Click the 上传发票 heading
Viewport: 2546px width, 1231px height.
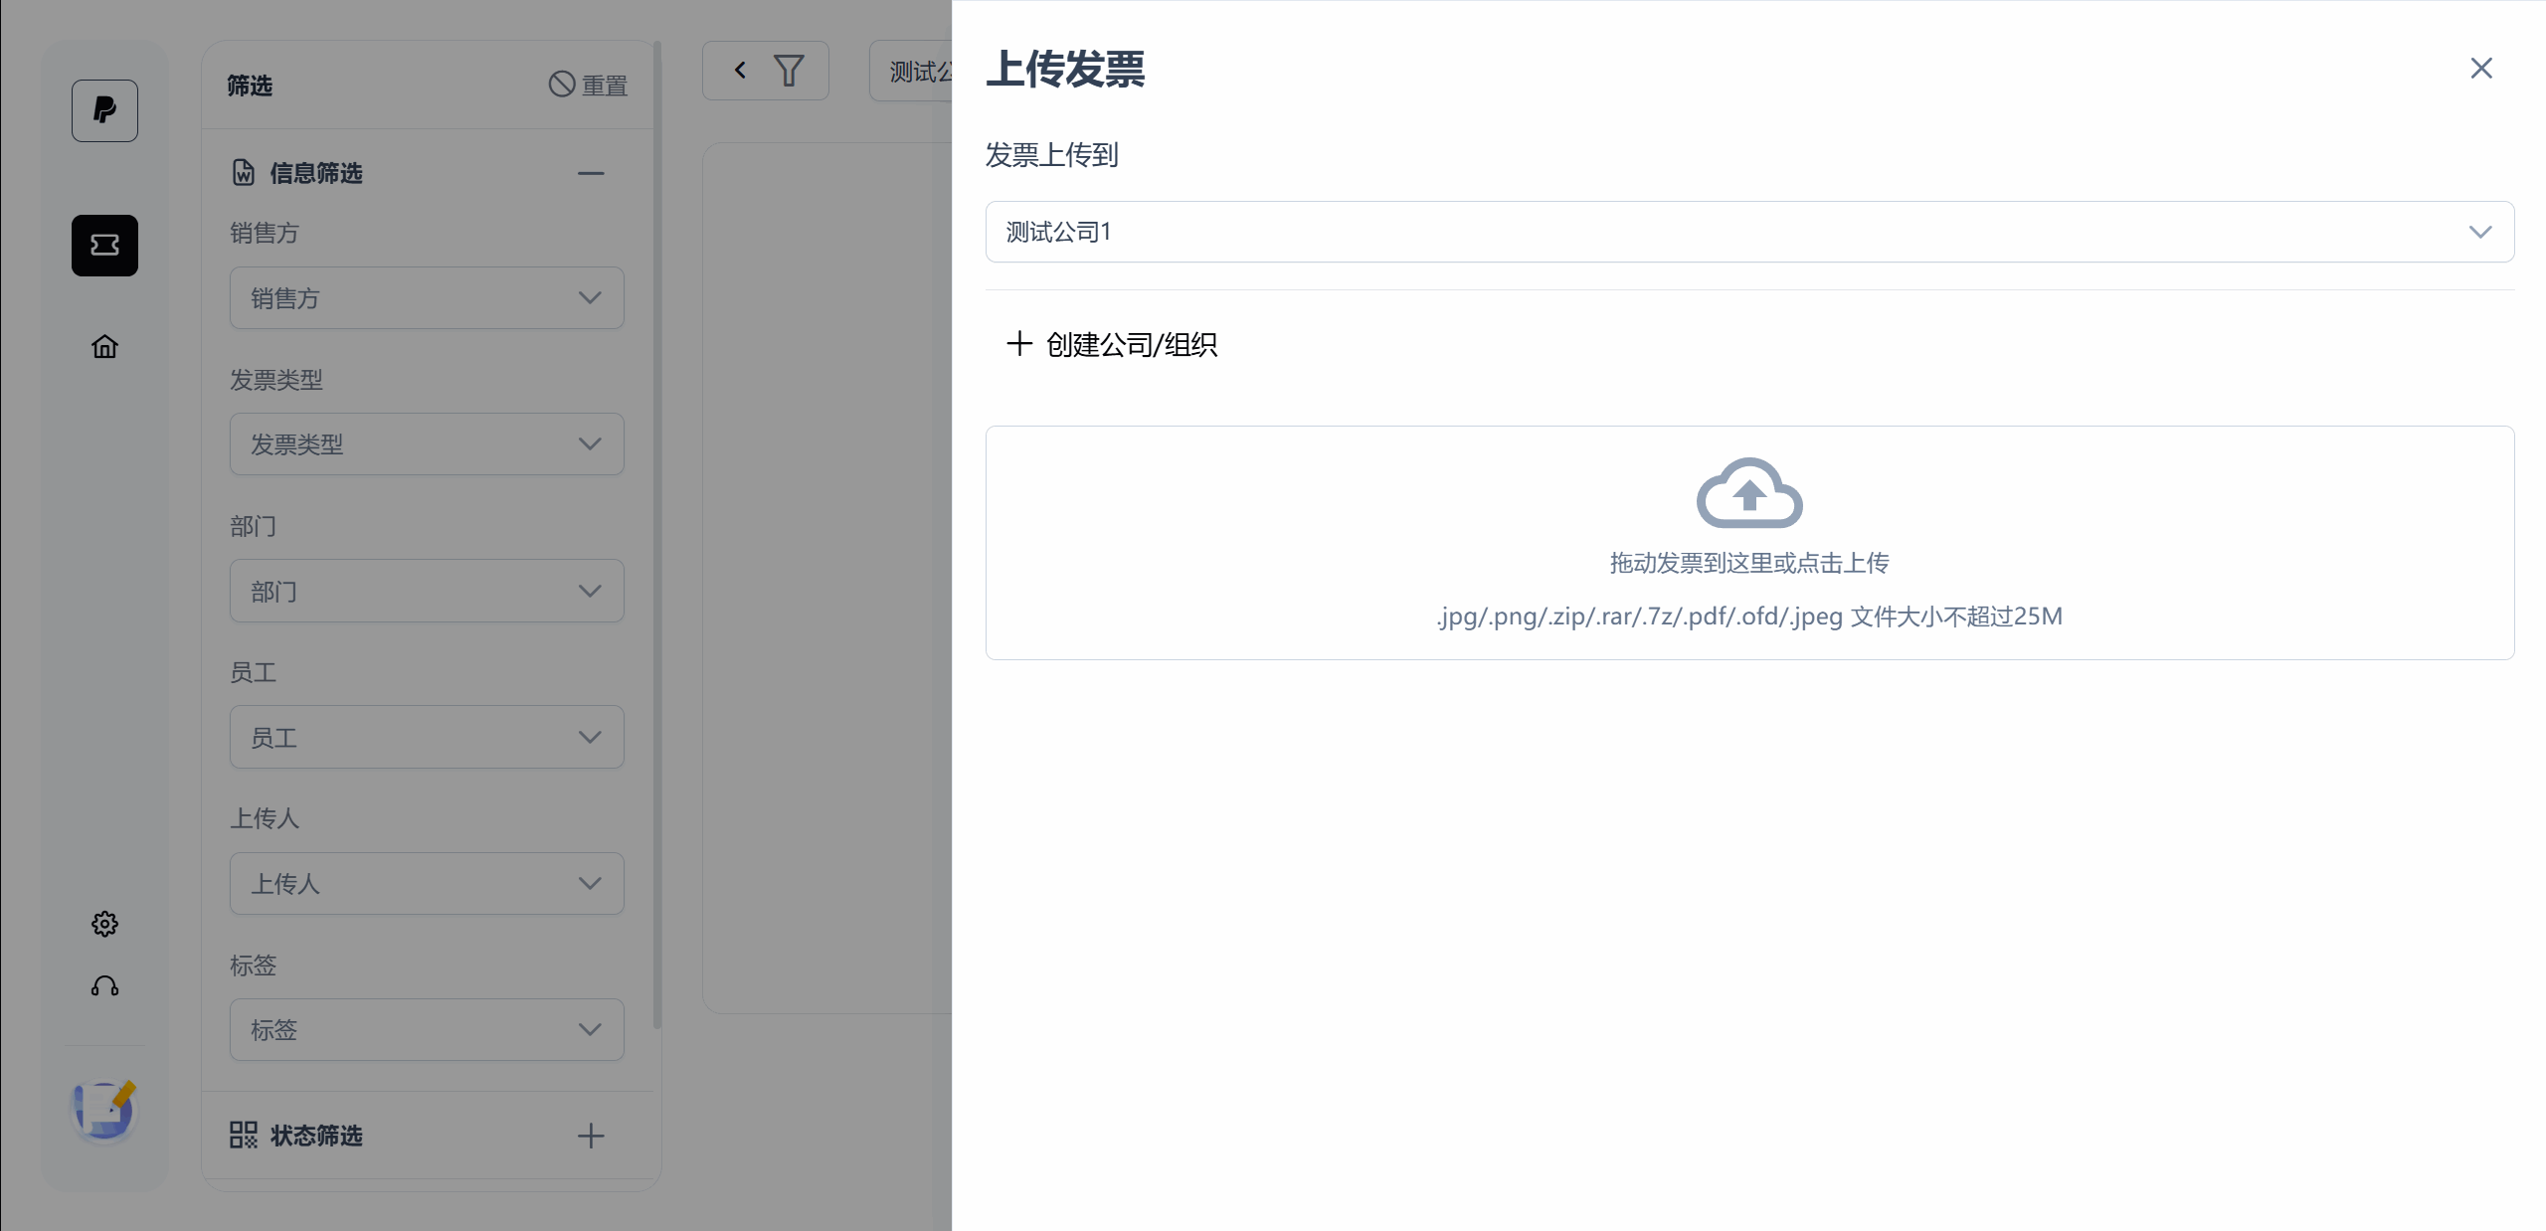coord(1065,70)
